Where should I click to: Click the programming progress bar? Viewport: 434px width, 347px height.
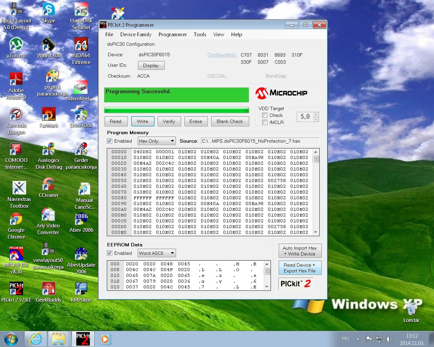tap(176, 110)
